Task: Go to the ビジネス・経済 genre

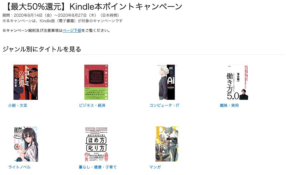Action: [92, 105]
